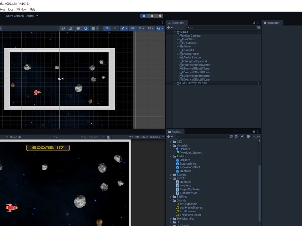Select the PlayerController script asset
302x226 pixels.
(190, 189)
